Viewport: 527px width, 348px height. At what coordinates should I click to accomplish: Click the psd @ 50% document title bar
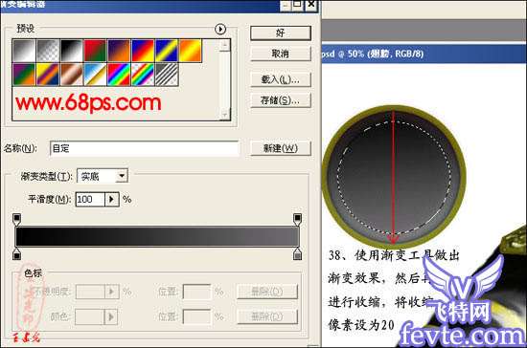coord(424,54)
